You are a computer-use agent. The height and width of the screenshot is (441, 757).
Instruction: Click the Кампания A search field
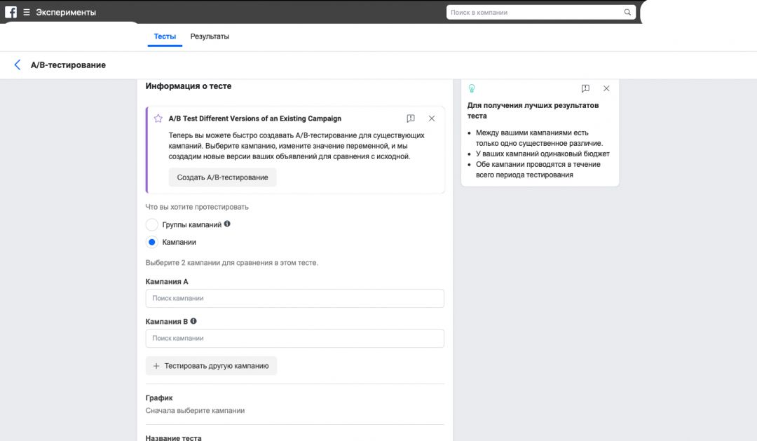pos(294,298)
